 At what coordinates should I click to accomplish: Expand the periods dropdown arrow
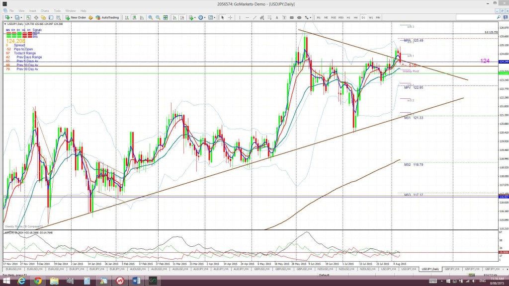point(205,17)
